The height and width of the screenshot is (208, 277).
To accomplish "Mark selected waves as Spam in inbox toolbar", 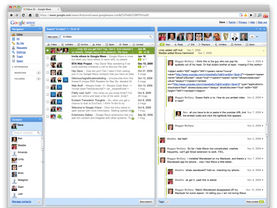I will (110, 44).
